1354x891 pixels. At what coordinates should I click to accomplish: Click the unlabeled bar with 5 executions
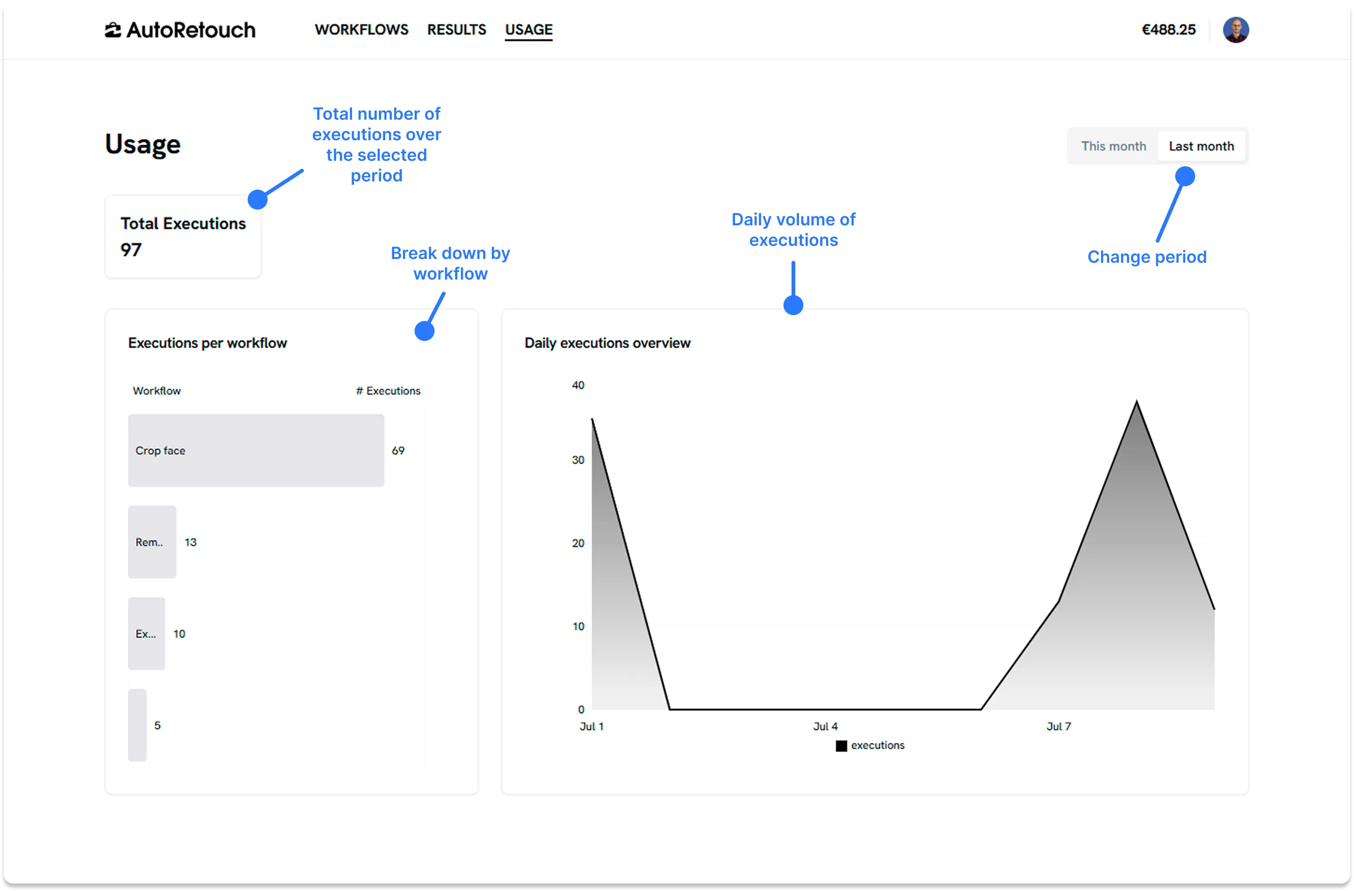pos(137,725)
